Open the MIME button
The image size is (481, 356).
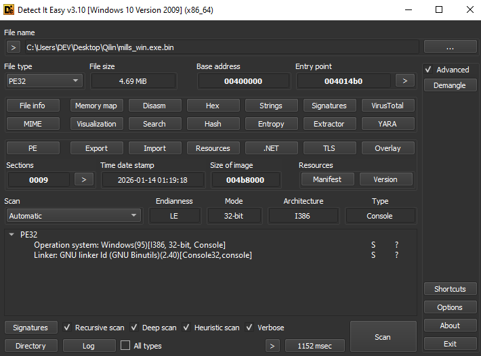click(33, 124)
